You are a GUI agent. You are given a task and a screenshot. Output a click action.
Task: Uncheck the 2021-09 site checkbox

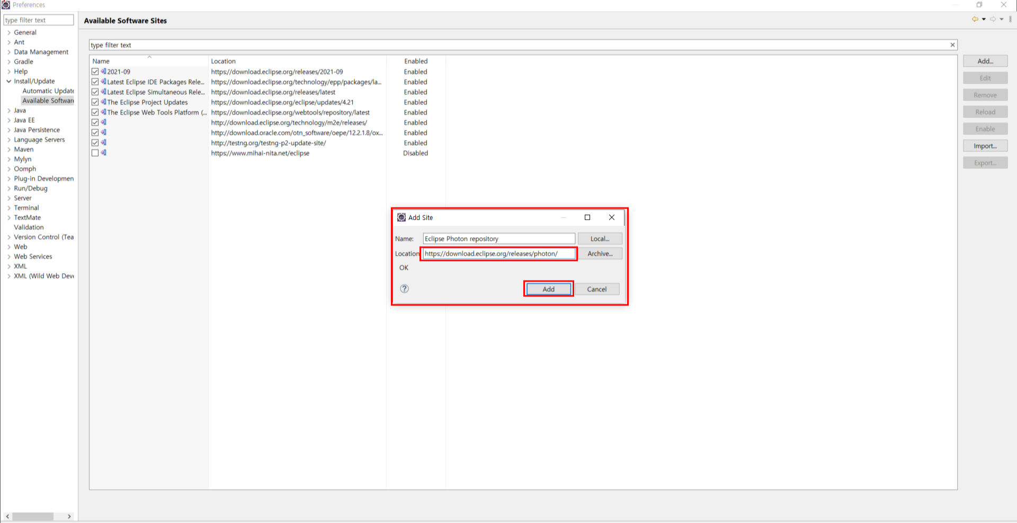95,71
